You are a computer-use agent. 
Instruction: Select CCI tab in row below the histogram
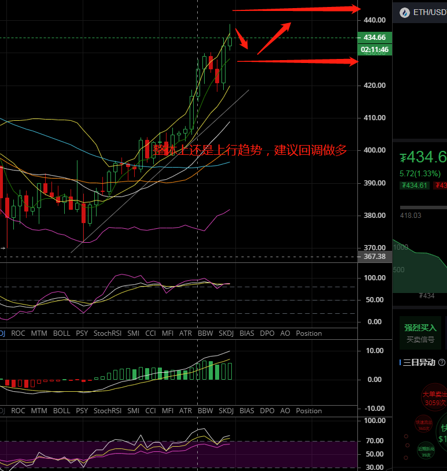[151, 411]
